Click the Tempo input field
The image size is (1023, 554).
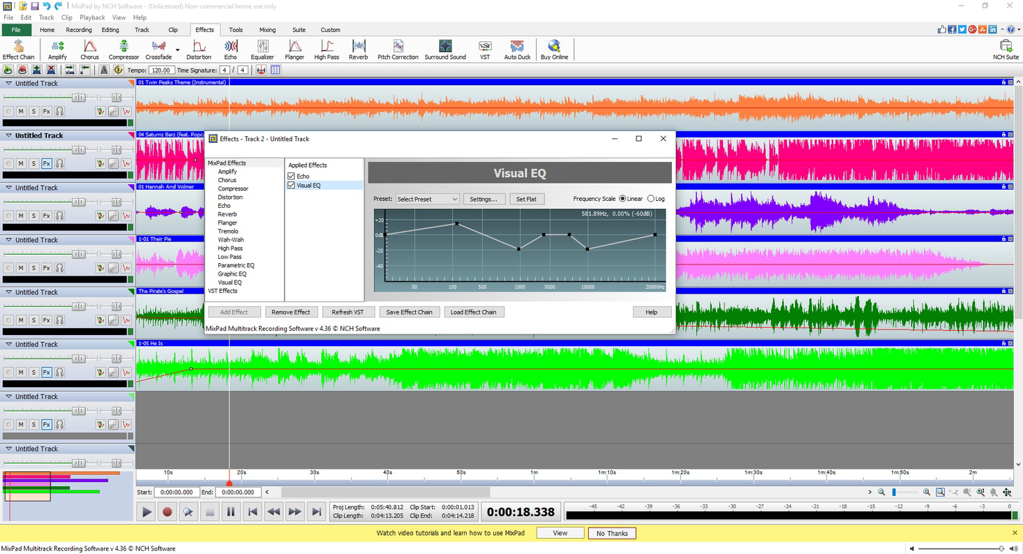[x=161, y=70]
